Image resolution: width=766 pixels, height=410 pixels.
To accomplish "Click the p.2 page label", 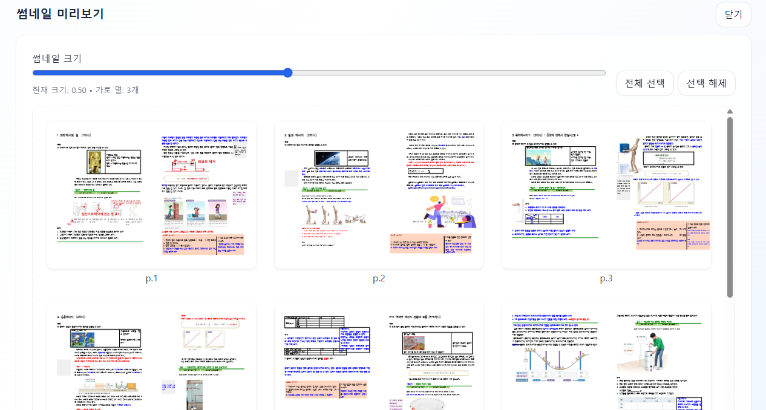I will (379, 278).
